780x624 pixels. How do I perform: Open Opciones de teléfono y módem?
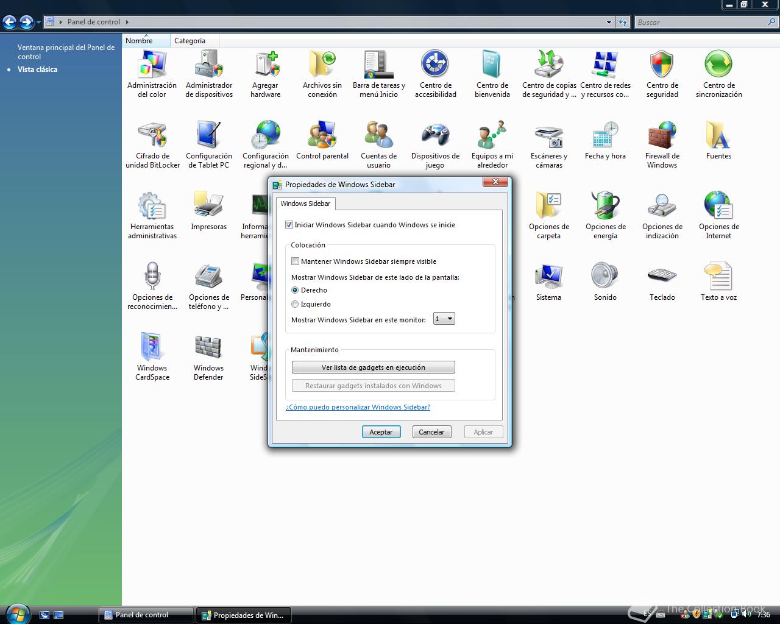pos(209,286)
